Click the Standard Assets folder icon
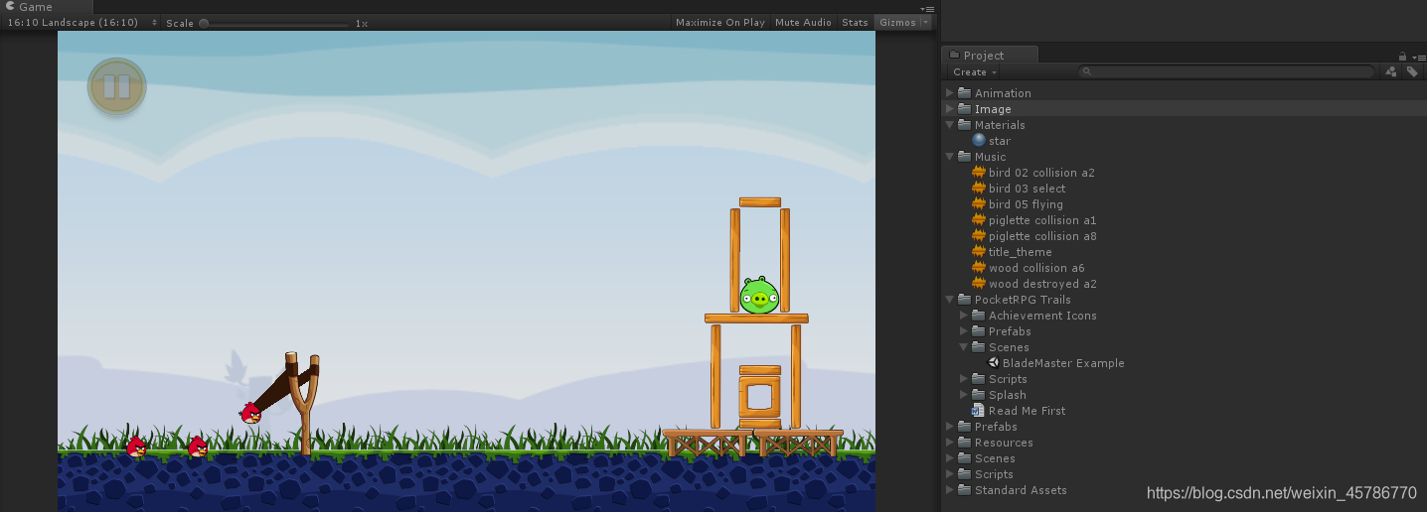The image size is (1427, 512). click(x=965, y=490)
